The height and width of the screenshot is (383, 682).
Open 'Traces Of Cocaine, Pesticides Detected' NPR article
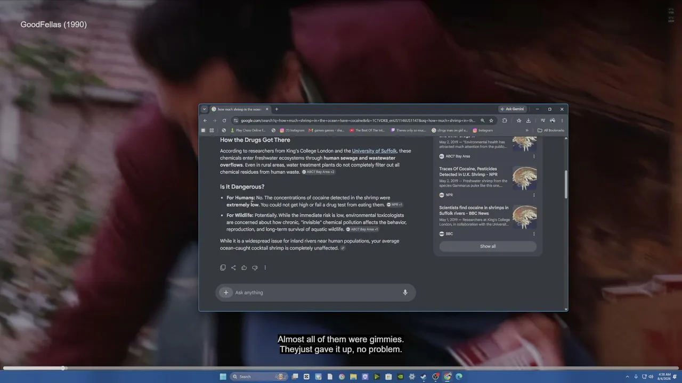(468, 171)
